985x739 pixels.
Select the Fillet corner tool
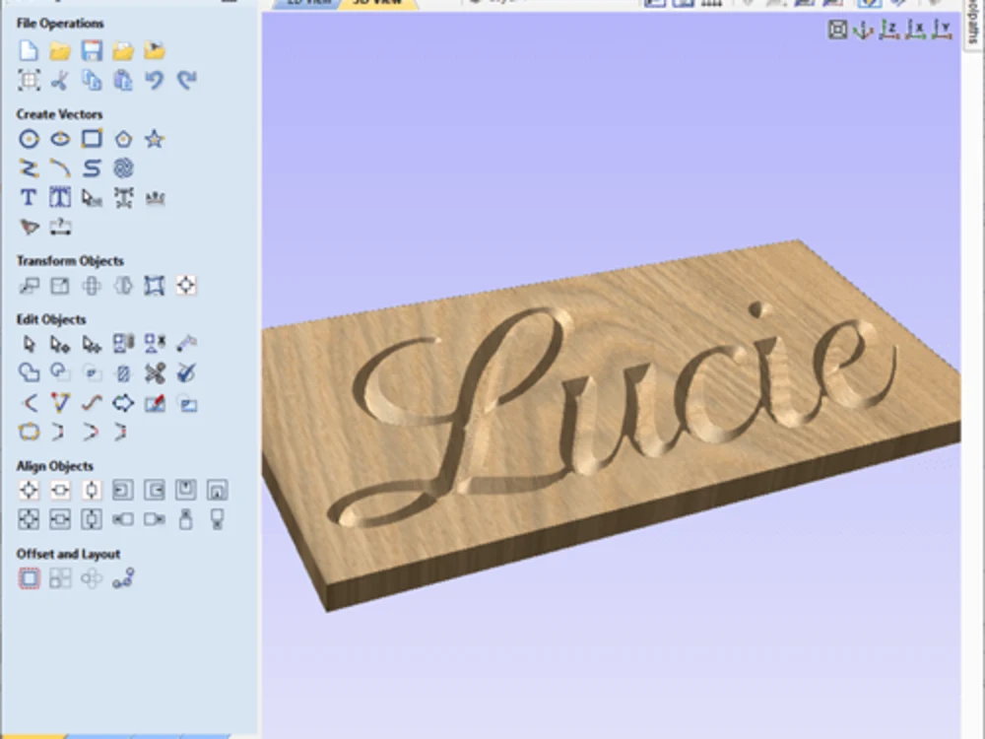29,403
